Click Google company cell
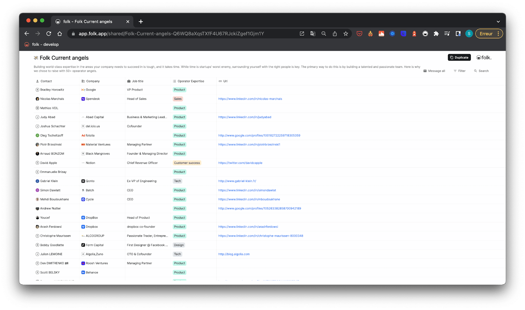The width and height of the screenshot is (525, 310). pyautogui.click(x=102, y=90)
